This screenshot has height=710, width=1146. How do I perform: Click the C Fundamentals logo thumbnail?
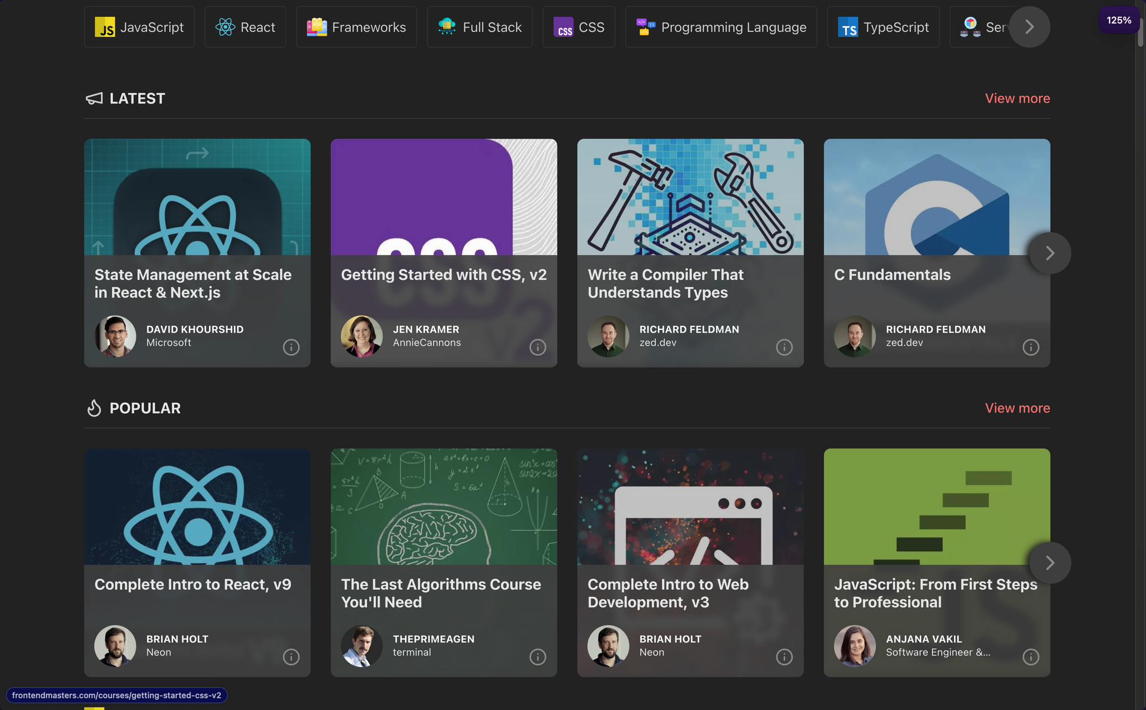(x=937, y=197)
